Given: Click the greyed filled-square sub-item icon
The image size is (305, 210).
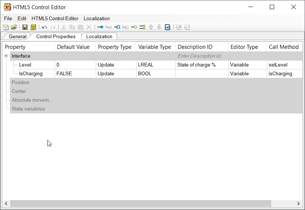Looking at the screenshot, I should (109, 27).
